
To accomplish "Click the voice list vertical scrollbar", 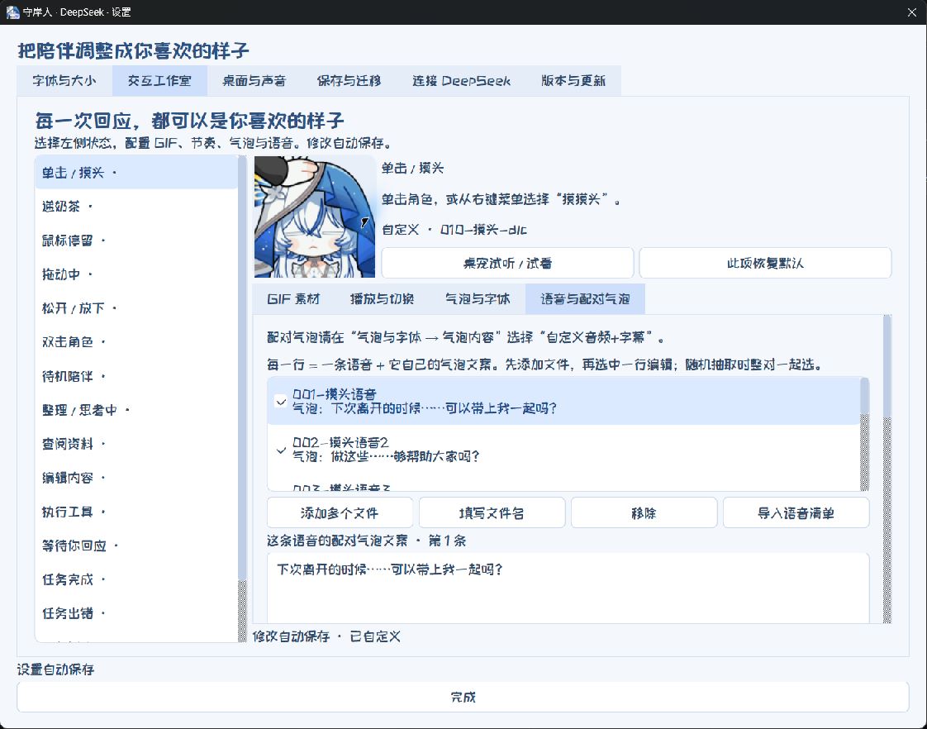I will tap(864, 434).
